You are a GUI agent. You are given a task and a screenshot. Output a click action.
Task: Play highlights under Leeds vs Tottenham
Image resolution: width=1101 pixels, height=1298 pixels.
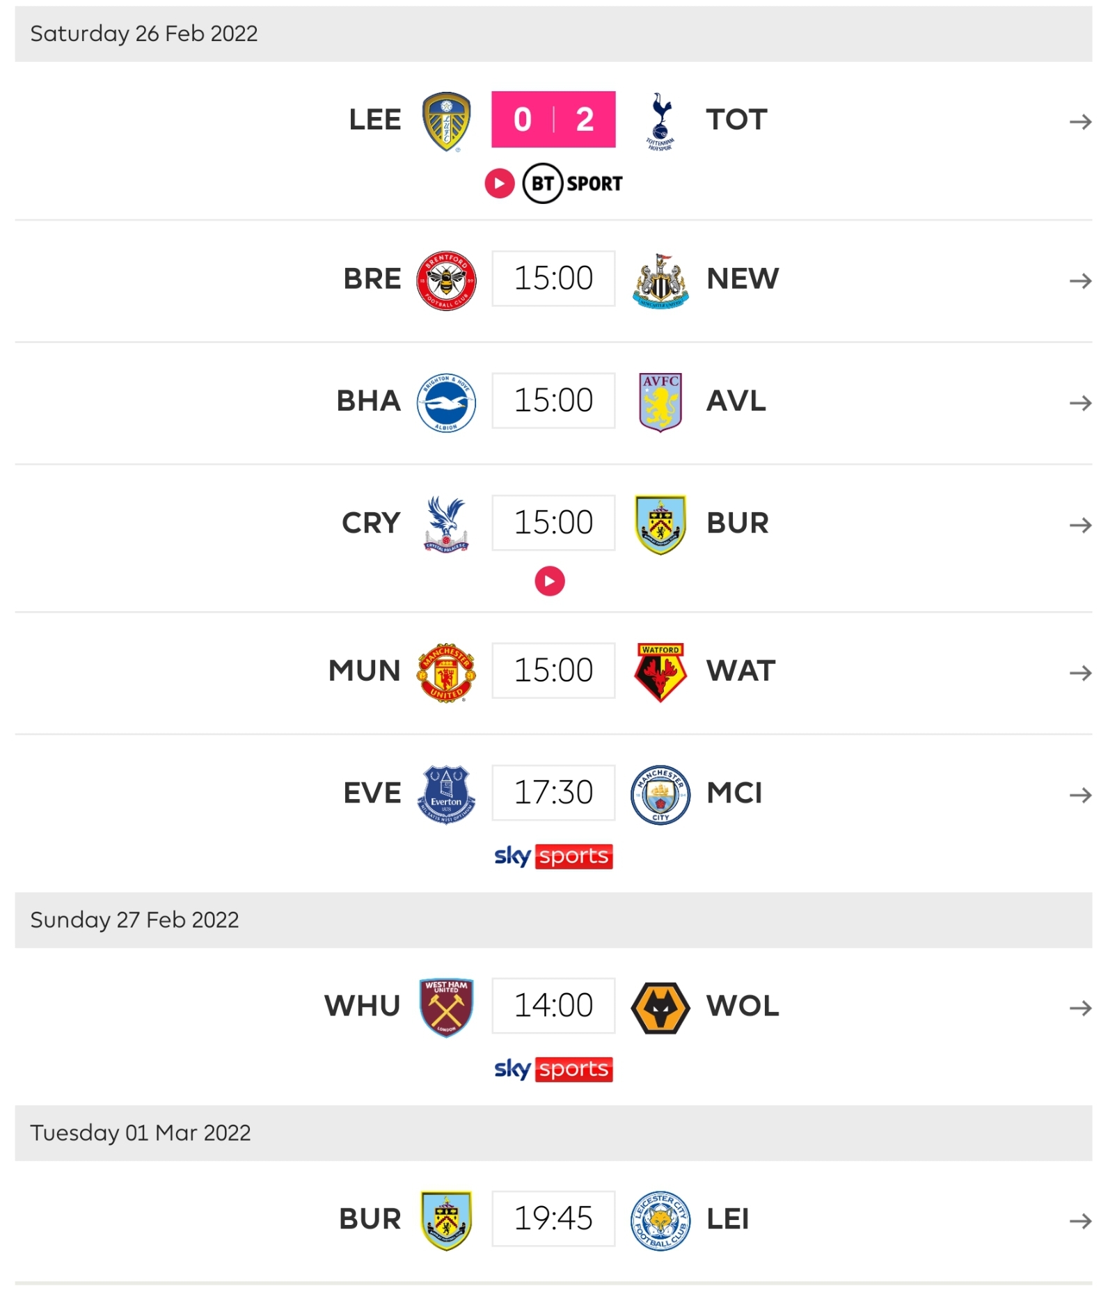[x=499, y=184]
